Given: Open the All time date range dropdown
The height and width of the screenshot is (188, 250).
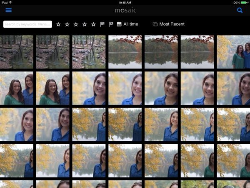Looking at the screenshot, I should coord(130,24).
